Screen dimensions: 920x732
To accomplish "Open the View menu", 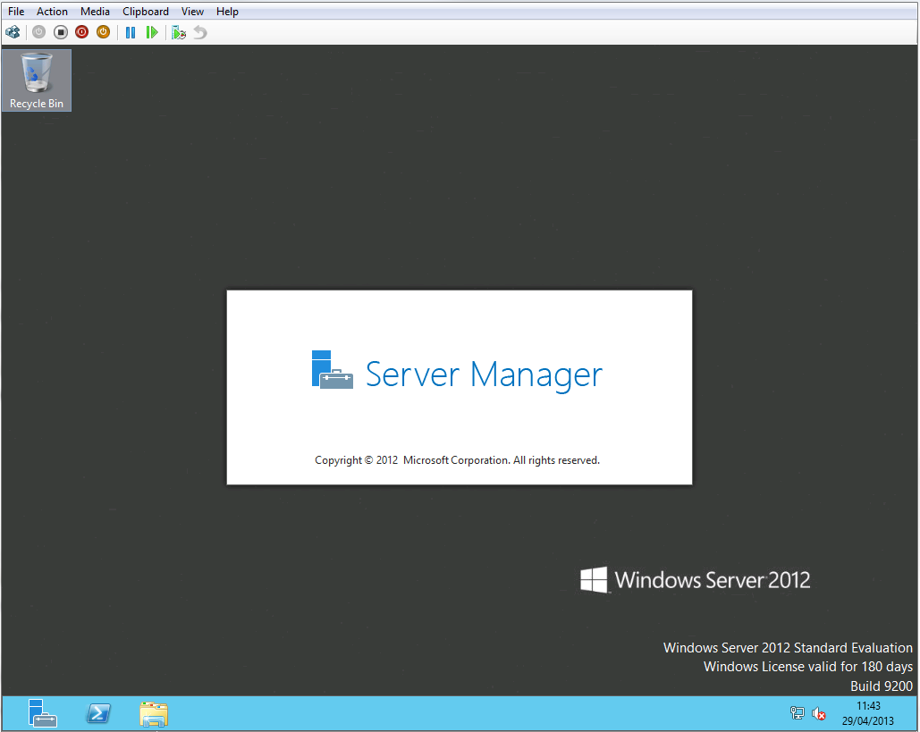I will pyautogui.click(x=192, y=12).
